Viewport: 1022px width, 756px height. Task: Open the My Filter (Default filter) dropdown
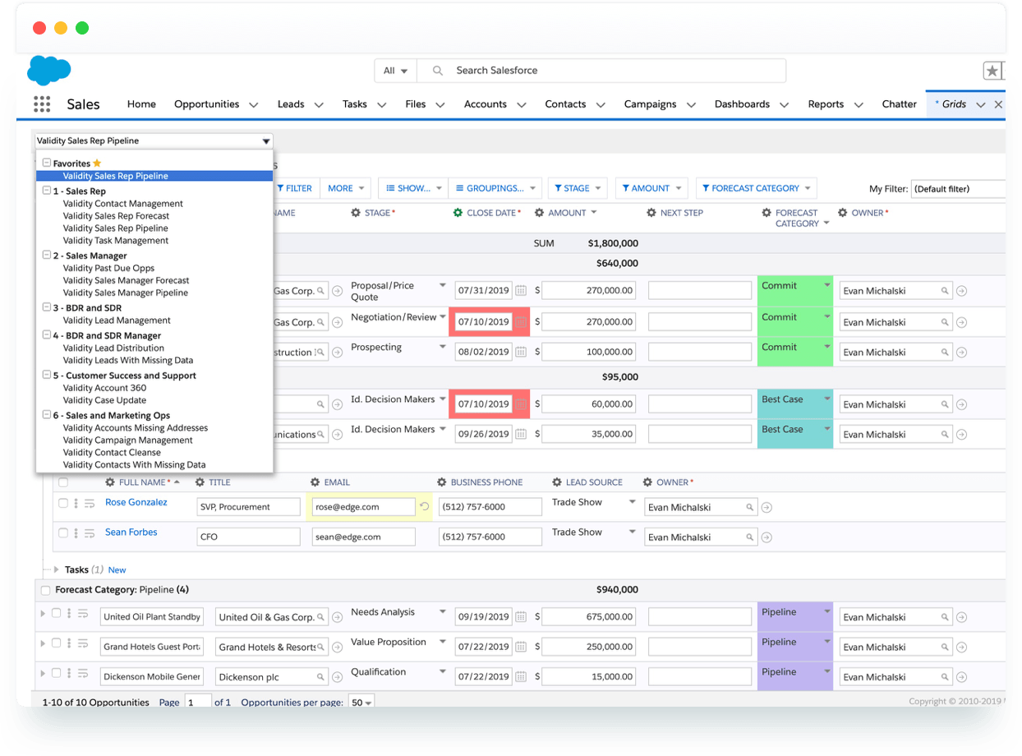[x=958, y=189]
